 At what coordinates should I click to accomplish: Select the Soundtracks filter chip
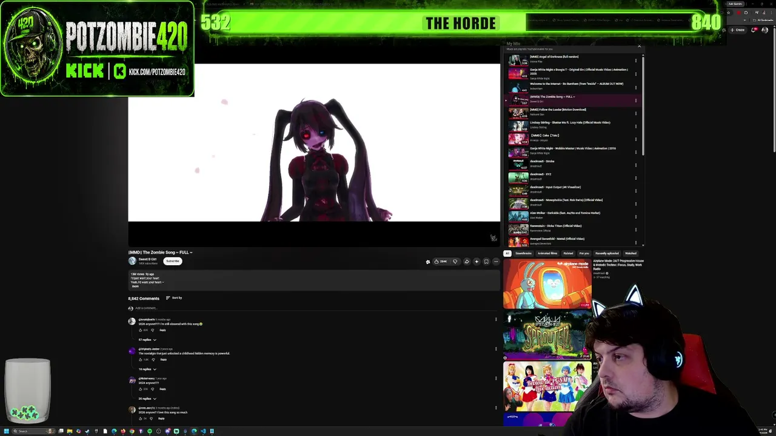click(523, 254)
